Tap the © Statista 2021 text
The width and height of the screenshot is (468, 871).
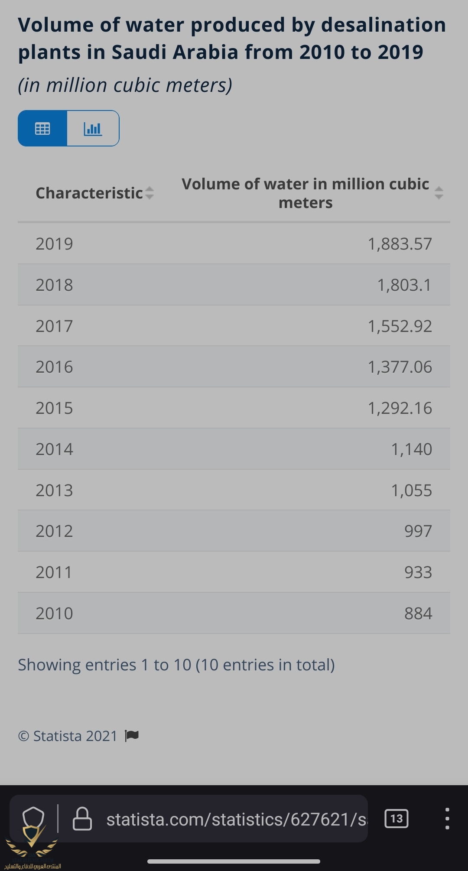click(68, 736)
